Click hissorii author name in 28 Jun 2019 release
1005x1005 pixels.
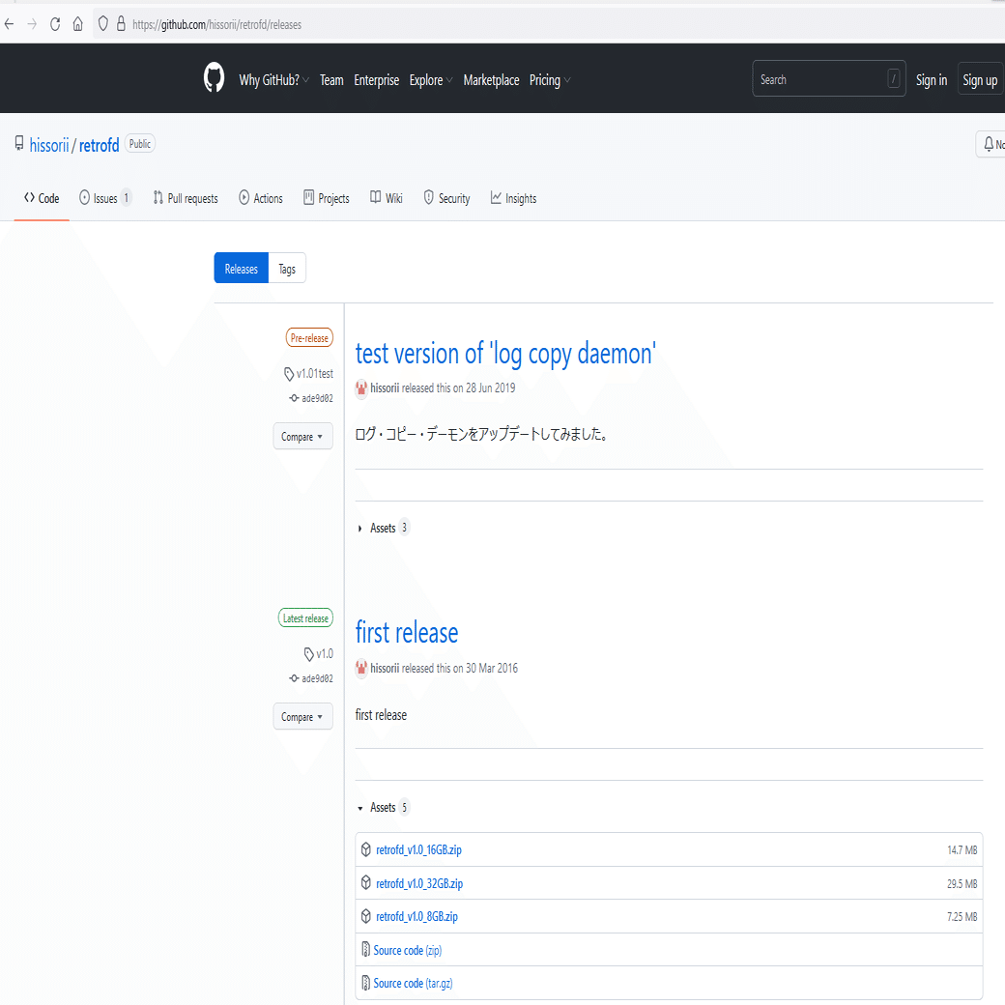point(385,388)
